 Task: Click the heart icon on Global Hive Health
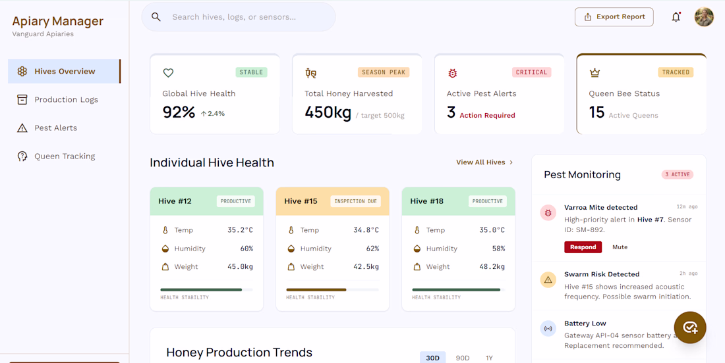point(168,73)
